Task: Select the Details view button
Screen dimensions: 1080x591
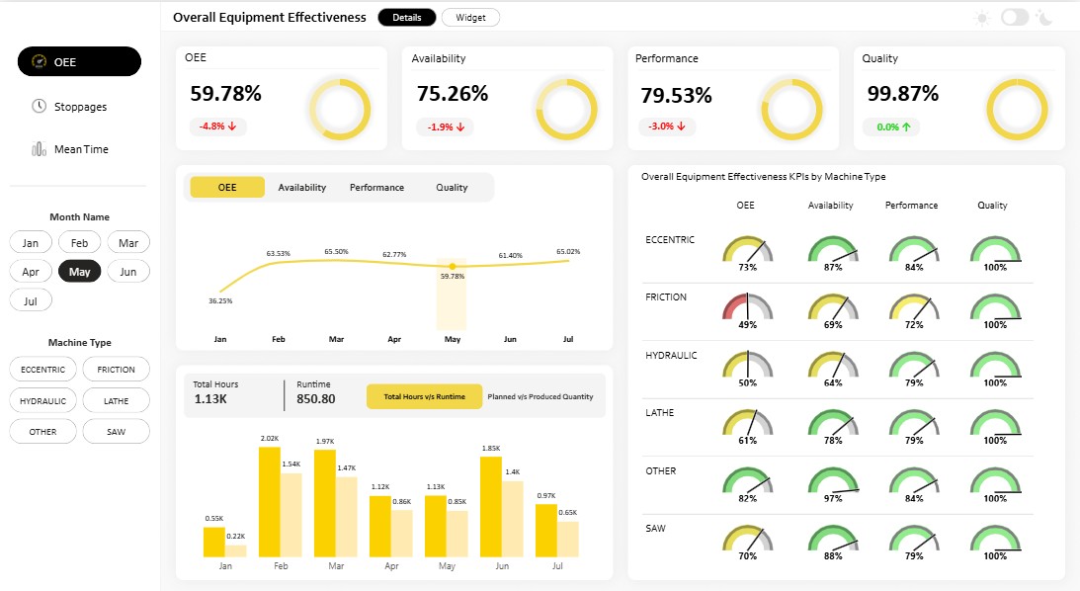Action: [407, 18]
